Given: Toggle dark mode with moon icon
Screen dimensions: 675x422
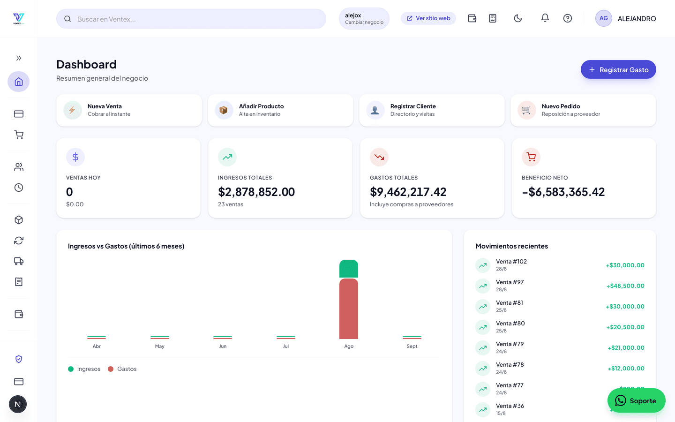Looking at the screenshot, I should pyautogui.click(x=518, y=18).
